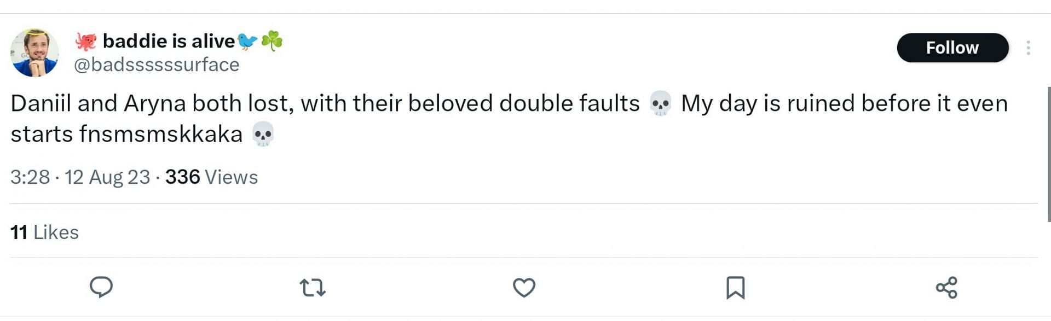Click the skull emoji after "fnsmsmskkaka"

pos(263,134)
